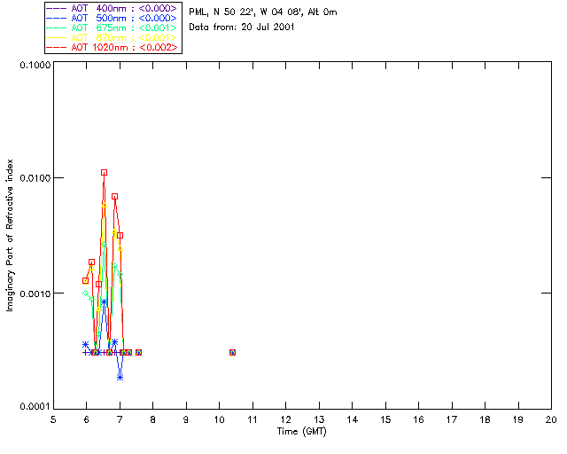The height and width of the screenshot is (454, 567).
Task: Click the x-axis tick label 18
Action: [485, 419]
